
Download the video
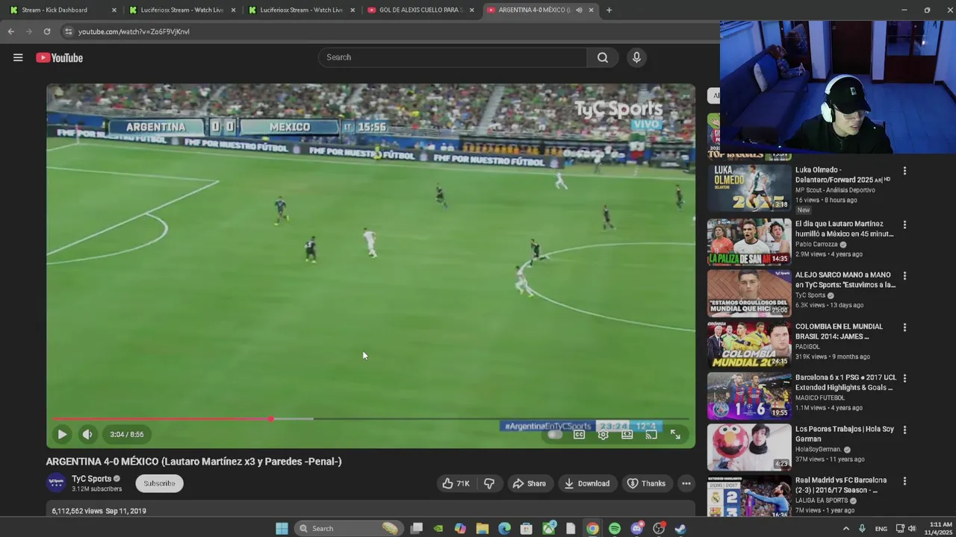[587, 483]
